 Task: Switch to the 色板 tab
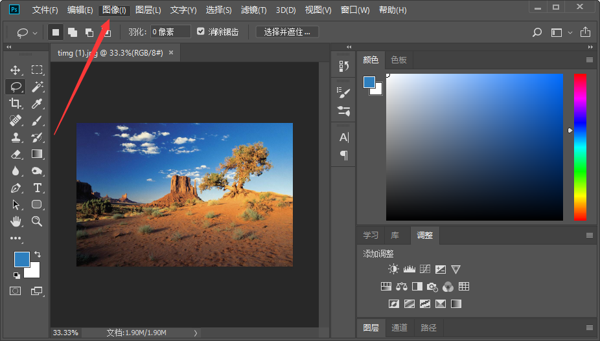[x=398, y=60]
